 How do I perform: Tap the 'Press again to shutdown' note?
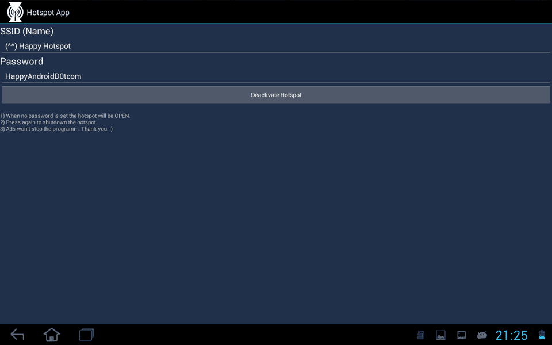pyautogui.click(x=48, y=122)
